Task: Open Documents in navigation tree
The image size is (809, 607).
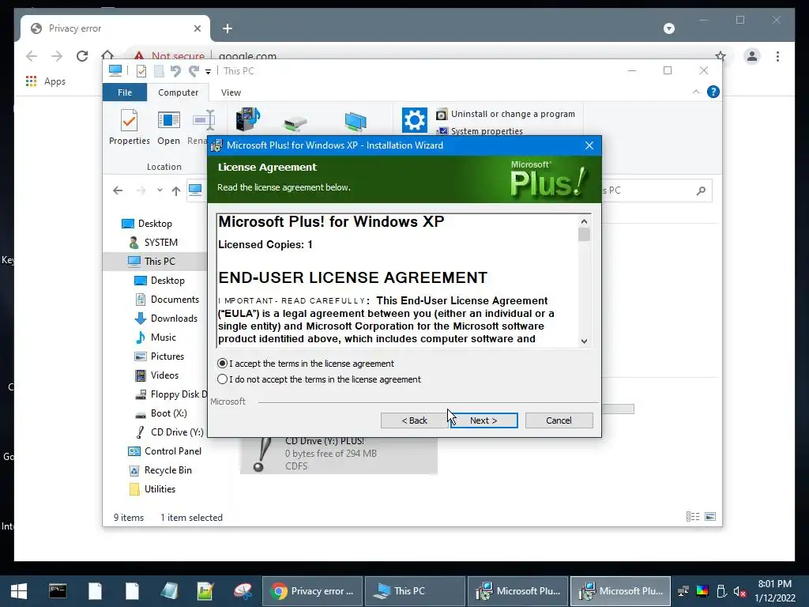Action: point(175,300)
